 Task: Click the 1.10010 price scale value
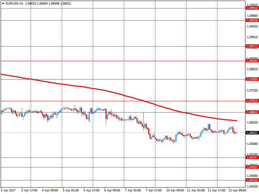[253, 5]
